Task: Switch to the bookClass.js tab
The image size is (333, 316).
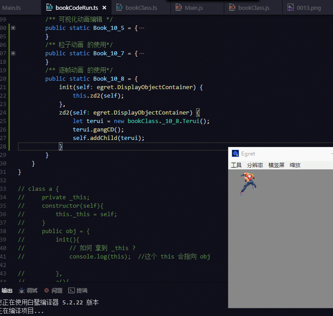Action: coord(254,8)
